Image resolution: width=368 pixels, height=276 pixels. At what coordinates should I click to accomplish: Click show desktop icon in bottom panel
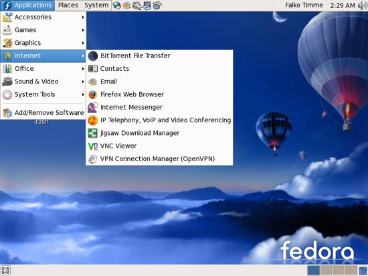click(5, 271)
